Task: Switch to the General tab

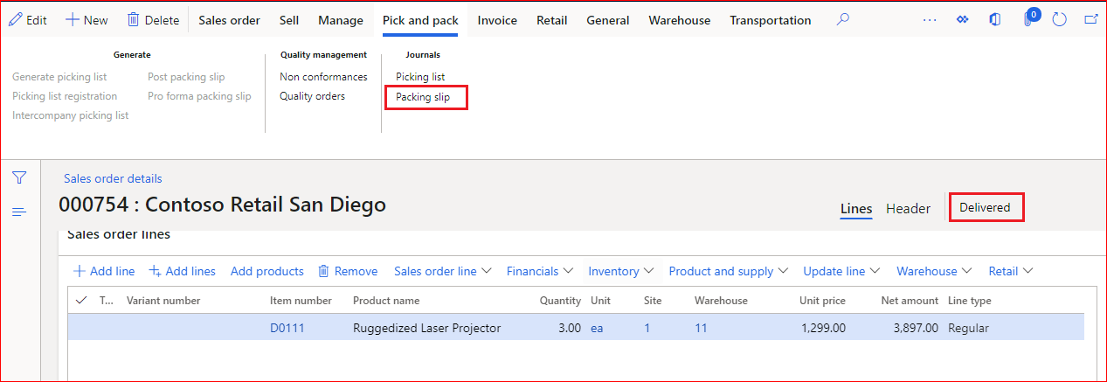Action: click(x=608, y=20)
